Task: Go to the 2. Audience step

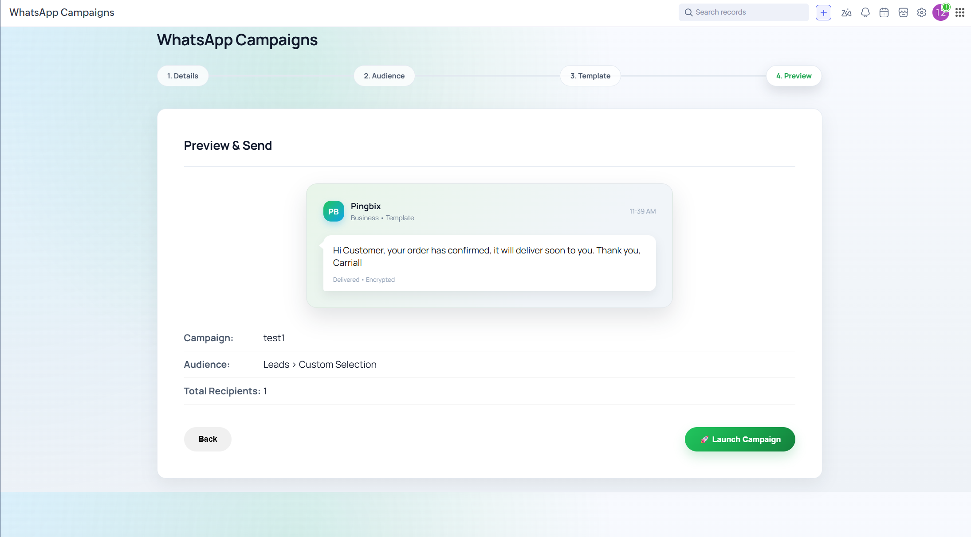Action: (384, 76)
